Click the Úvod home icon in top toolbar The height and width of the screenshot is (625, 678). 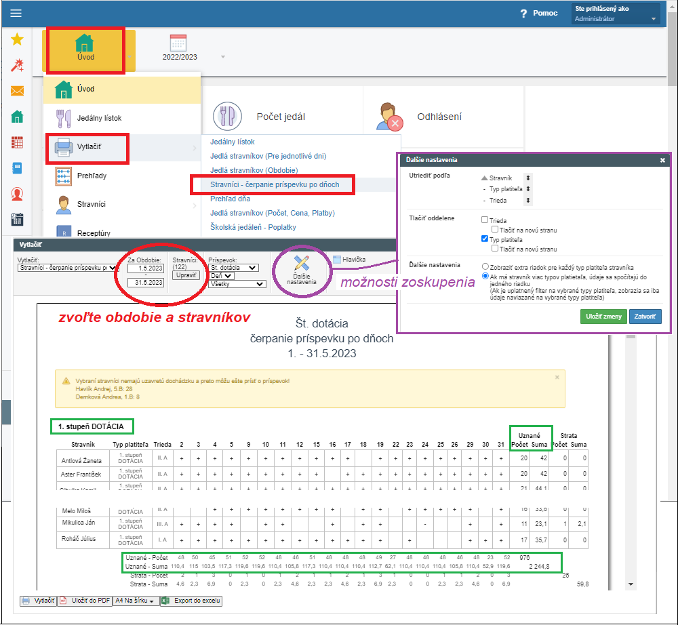point(84,43)
